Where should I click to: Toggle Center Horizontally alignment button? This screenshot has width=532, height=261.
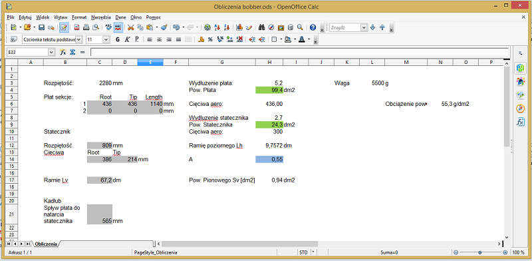pyautogui.click(x=159, y=39)
